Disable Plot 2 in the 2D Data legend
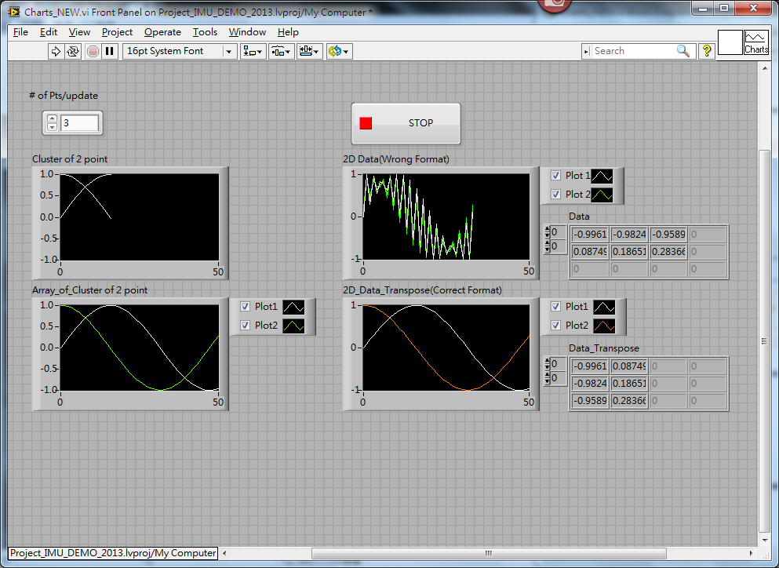 click(x=555, y=194)
